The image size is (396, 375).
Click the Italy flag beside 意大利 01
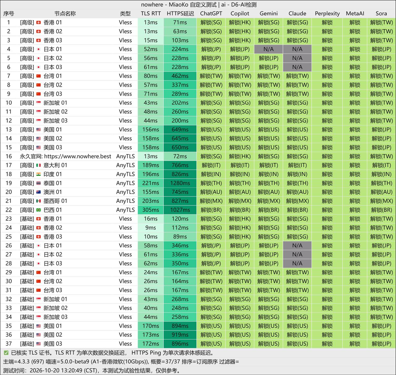pyautogui.click(x=39, y=165)
